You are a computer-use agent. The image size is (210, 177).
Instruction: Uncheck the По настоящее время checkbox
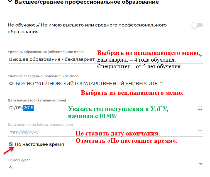(11, 144)
